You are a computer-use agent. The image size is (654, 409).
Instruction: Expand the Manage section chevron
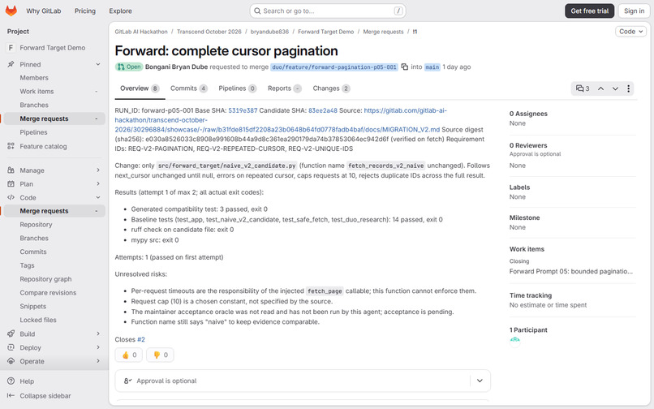point(98,170)
